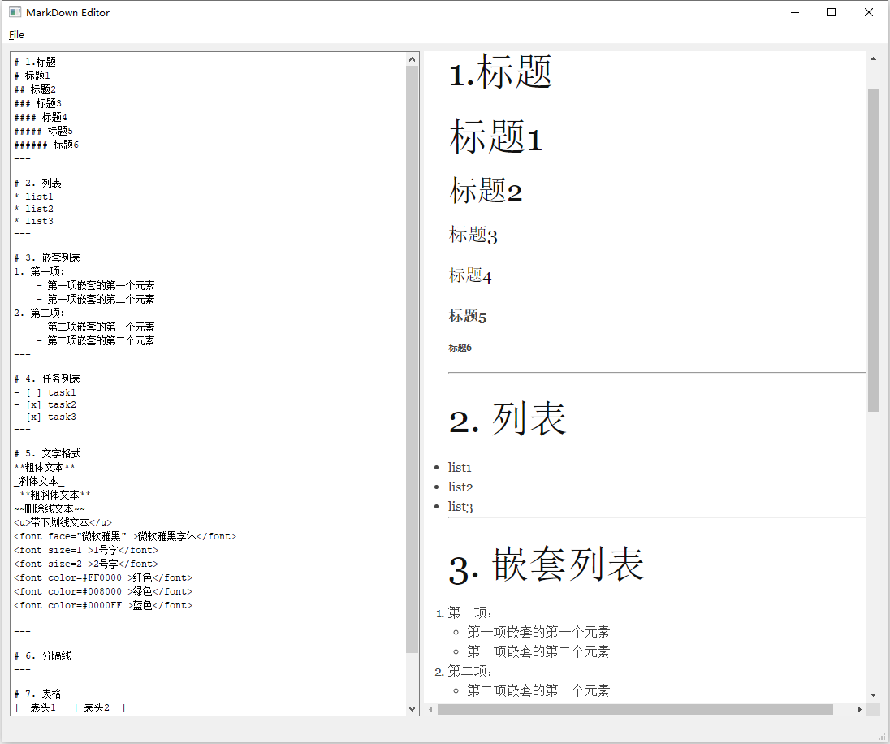Open the File menu

[x=15, y=35]
